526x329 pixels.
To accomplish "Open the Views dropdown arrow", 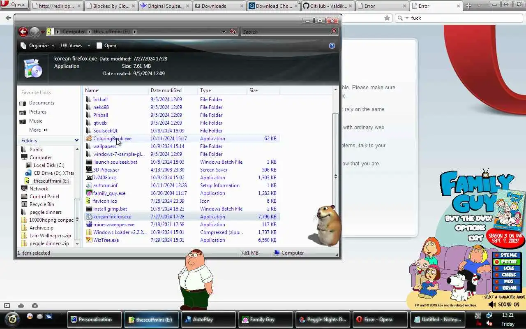I will click(88, 46).
